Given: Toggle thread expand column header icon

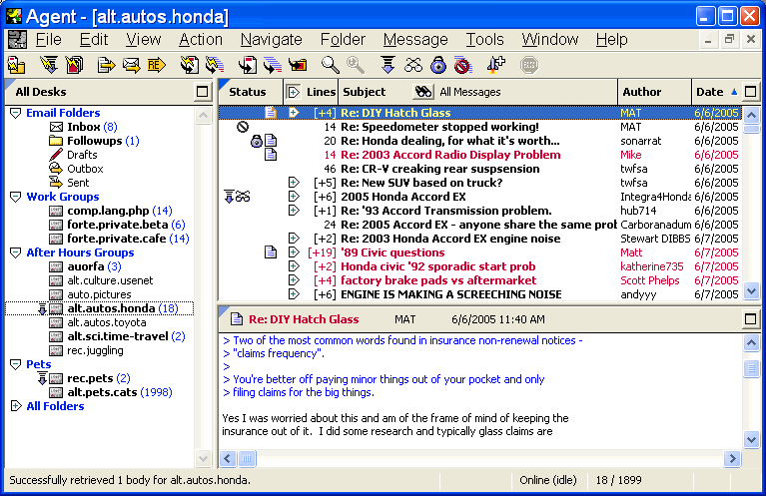Looking at the screenshot, I should coord(293,92).
